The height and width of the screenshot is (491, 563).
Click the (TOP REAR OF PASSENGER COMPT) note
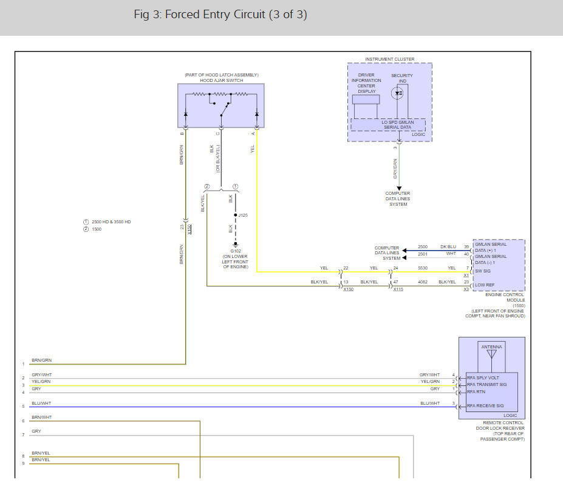coord(502,436)
